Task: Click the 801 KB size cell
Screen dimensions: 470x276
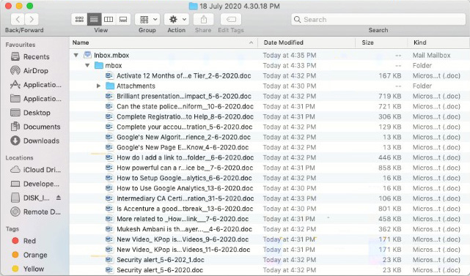Action: [389, 209]
